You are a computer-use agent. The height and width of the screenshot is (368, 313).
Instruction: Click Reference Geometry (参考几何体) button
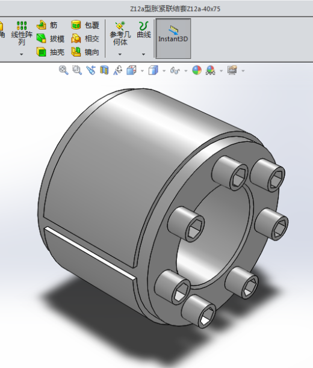pyautogui.click(x=120, y=33)
